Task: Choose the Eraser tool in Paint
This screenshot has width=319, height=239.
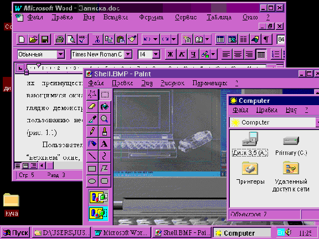Action: pos(92,107)
